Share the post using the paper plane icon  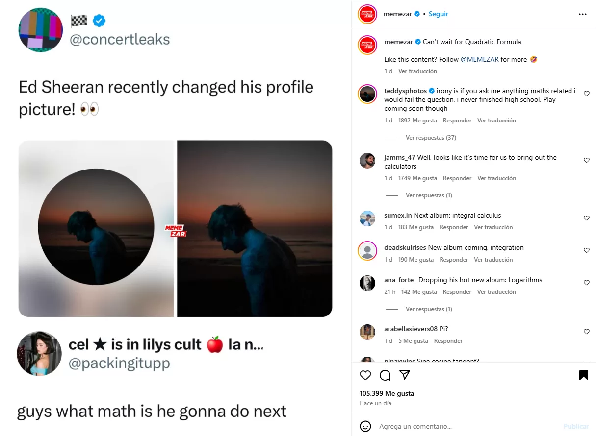point(405,375)
